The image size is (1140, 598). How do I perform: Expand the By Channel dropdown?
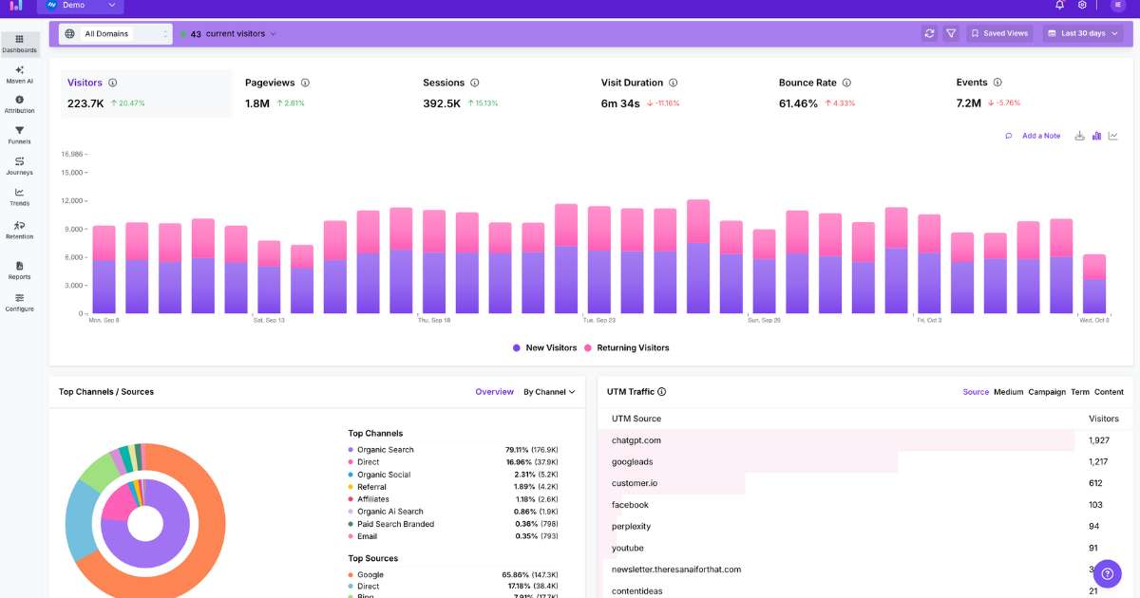549,392
